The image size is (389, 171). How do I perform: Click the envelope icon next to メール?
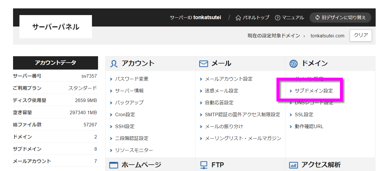(204, 63)
